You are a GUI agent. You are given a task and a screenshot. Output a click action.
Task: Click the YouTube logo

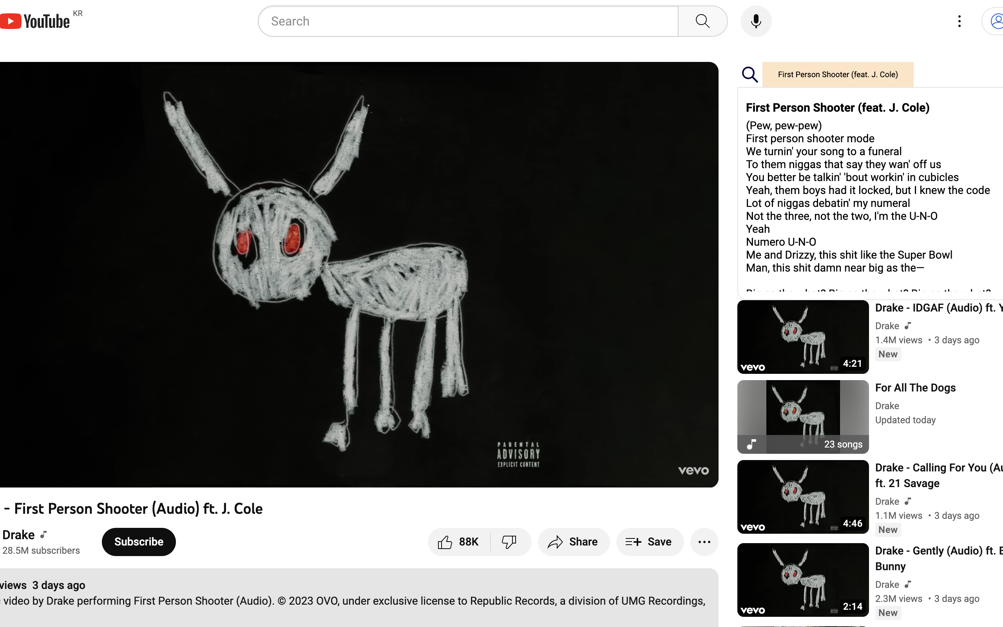[35, 21]
